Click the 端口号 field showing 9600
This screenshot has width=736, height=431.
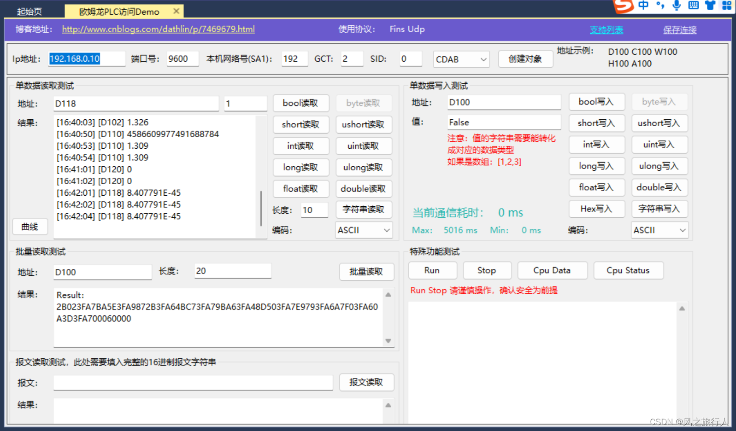click(183, 59)
